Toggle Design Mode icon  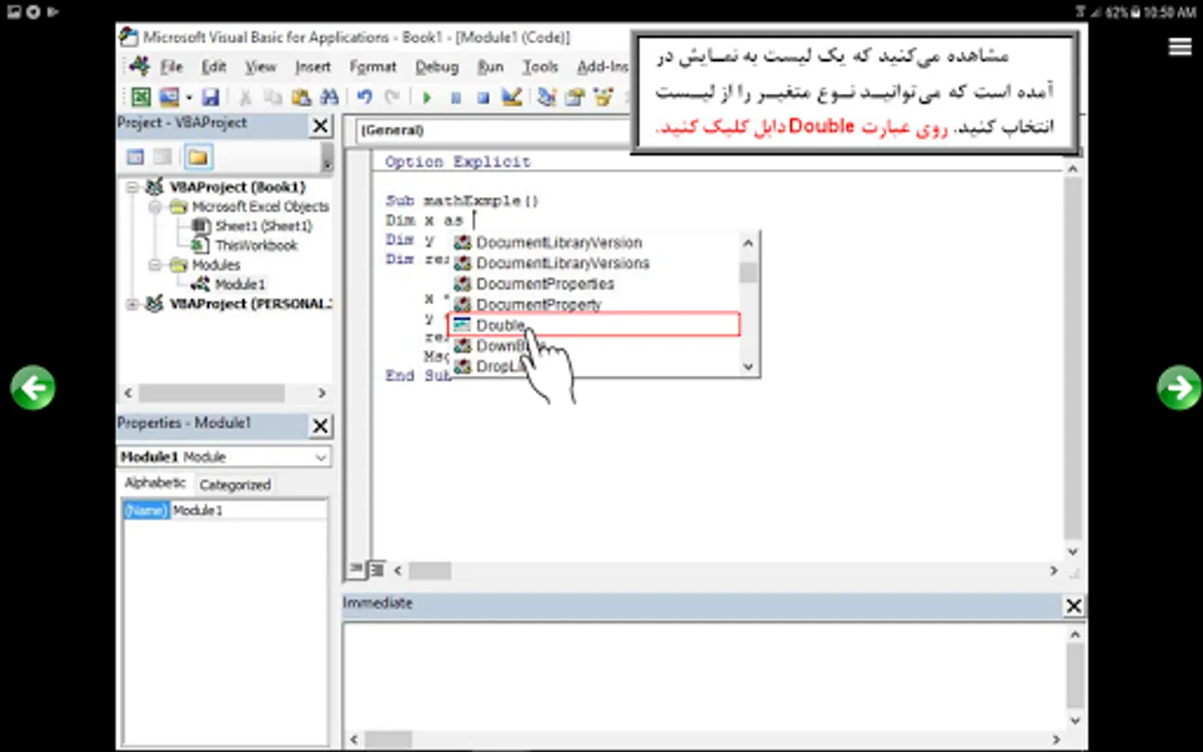click(x=511, y=97)
